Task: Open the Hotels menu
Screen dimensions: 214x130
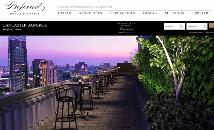Action: coord(64,13)
